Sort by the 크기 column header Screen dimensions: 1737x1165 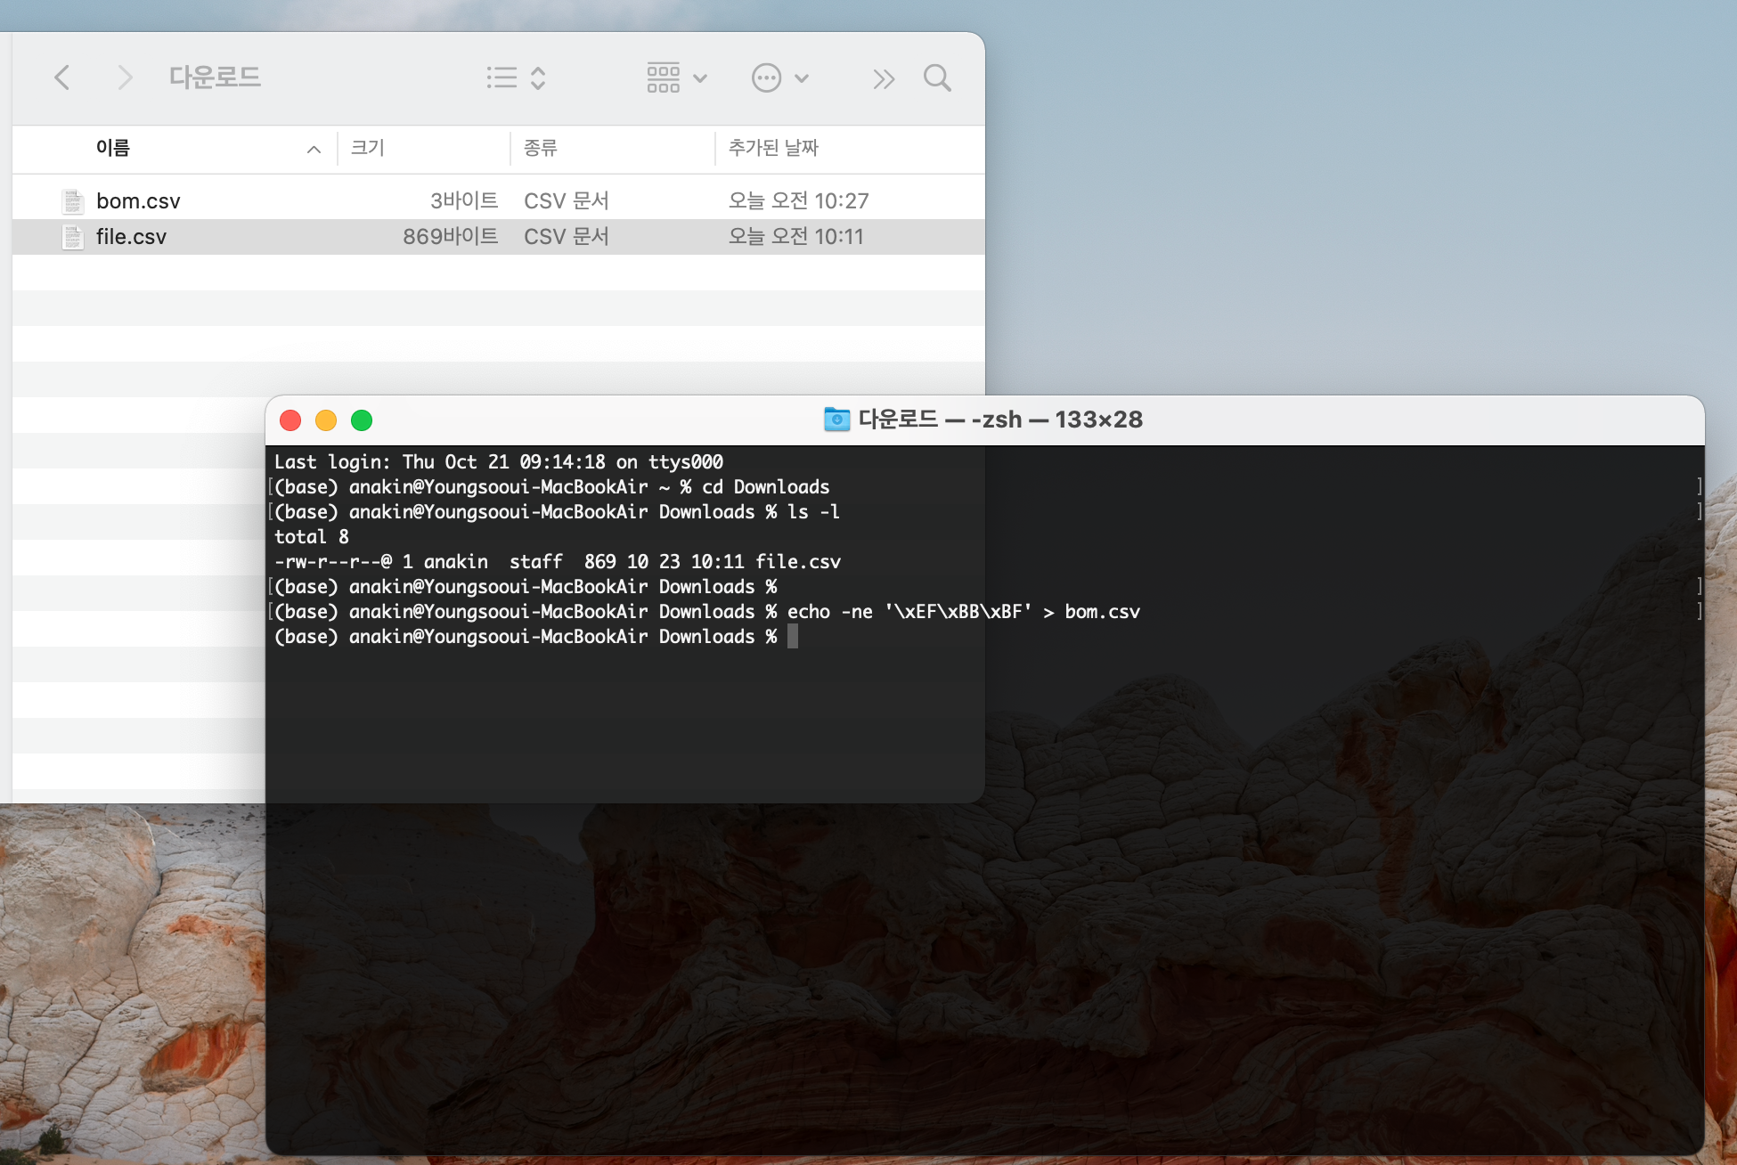pos(368,148)
